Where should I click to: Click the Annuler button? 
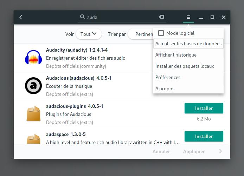coord(161,151)
